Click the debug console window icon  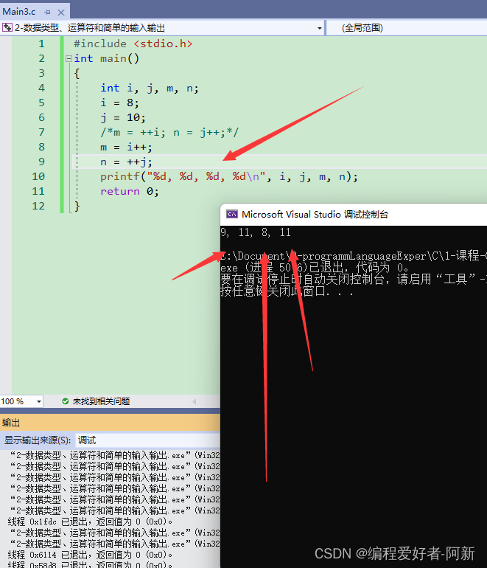pos(231,215)
